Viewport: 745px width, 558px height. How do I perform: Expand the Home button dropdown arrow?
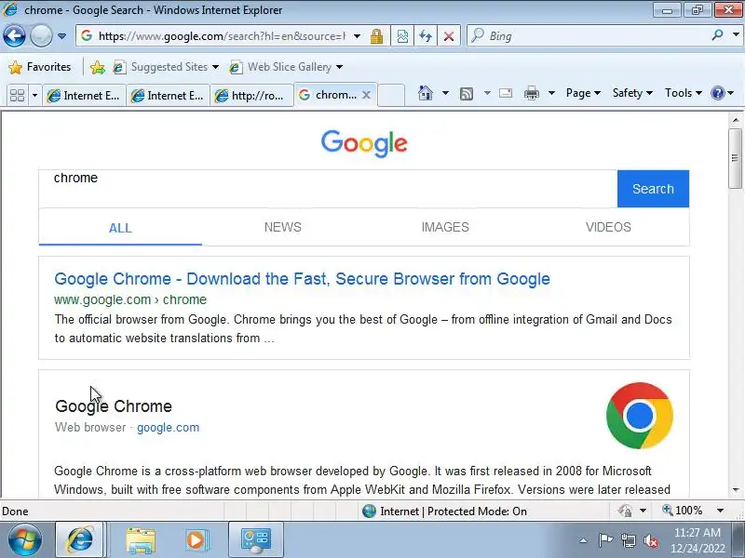click(x=445, y=93)
